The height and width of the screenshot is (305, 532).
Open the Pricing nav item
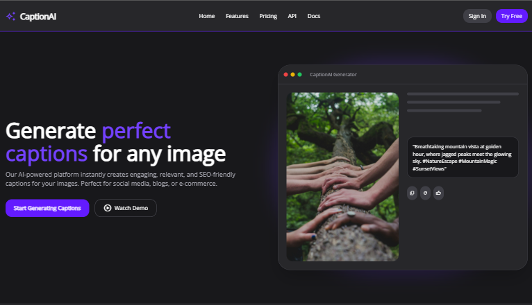268,16
